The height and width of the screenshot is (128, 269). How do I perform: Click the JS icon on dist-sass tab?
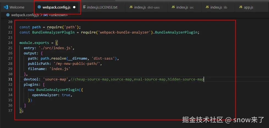131,7
